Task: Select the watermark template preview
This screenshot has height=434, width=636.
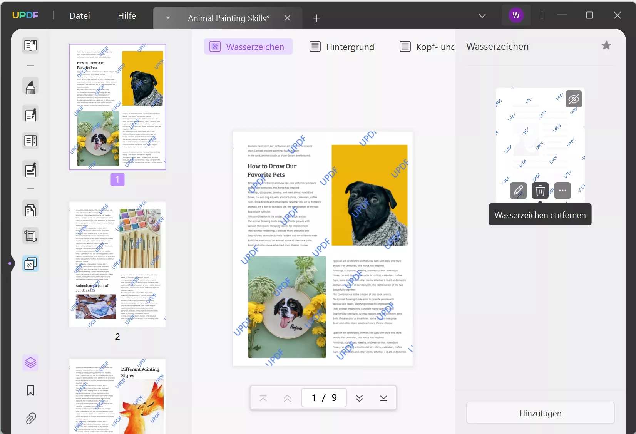Action: point(540,145)
